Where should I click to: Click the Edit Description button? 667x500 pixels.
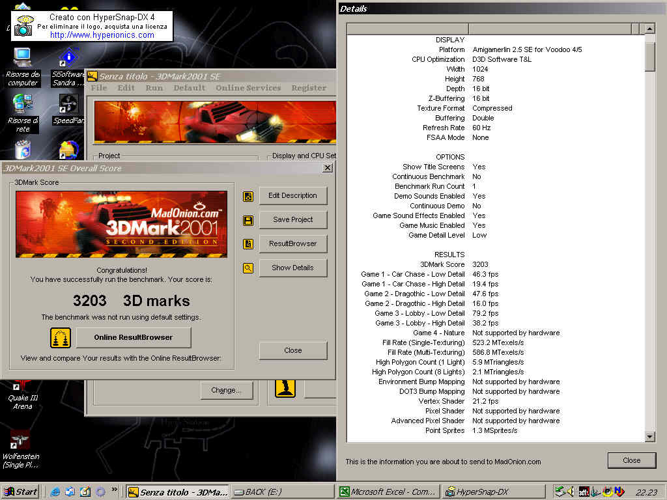click(292, 196)
